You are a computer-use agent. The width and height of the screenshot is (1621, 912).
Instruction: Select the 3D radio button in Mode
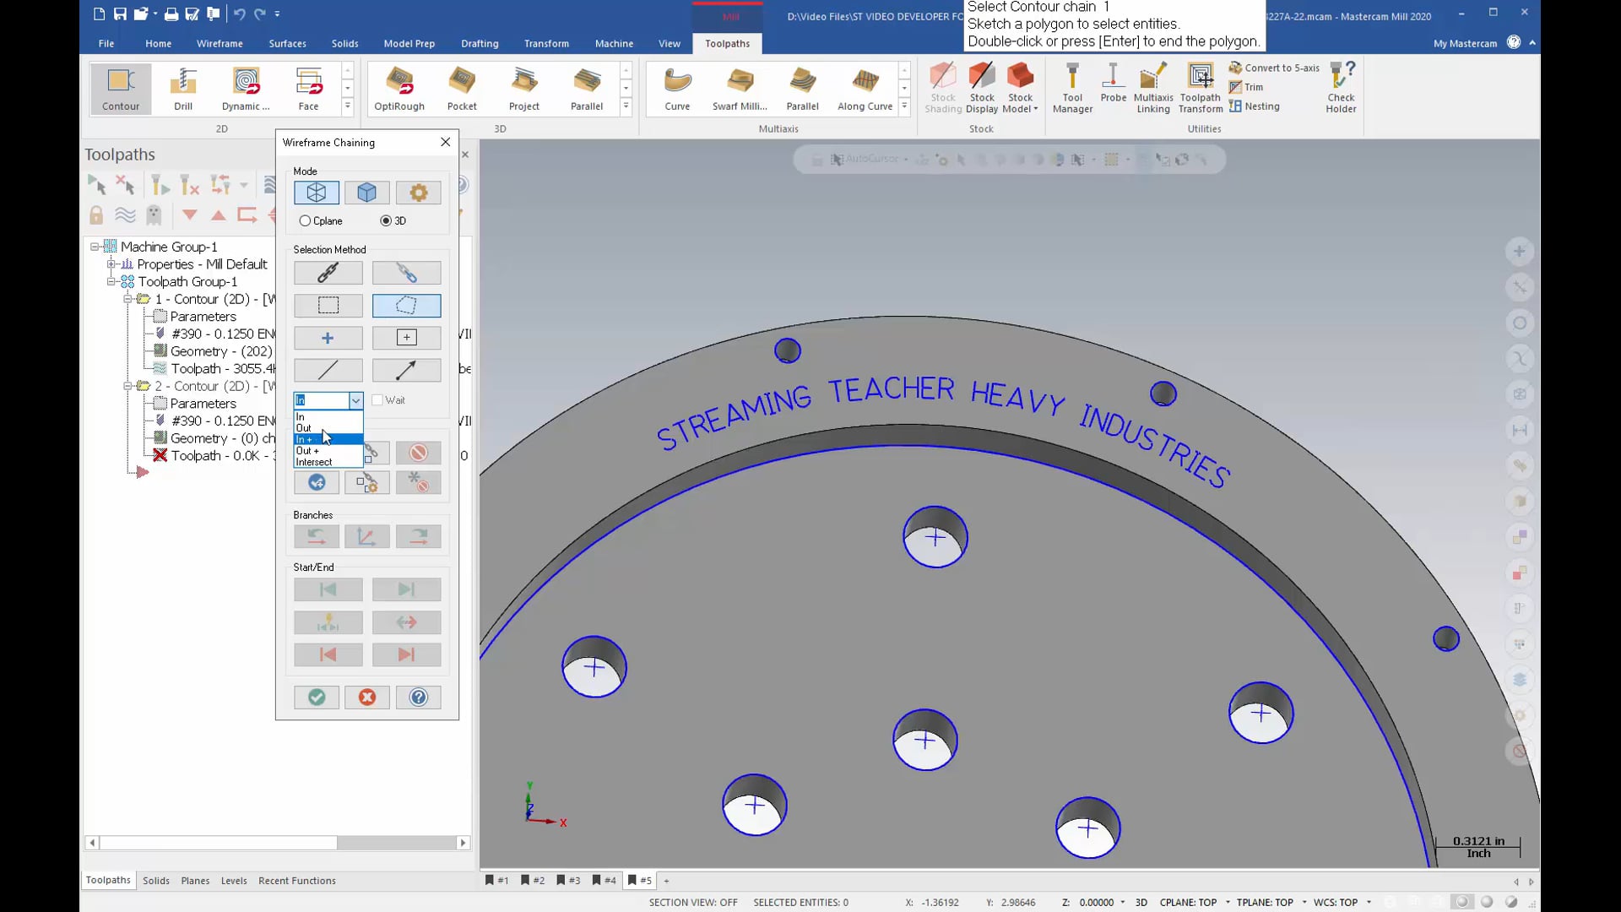(385, 220)
